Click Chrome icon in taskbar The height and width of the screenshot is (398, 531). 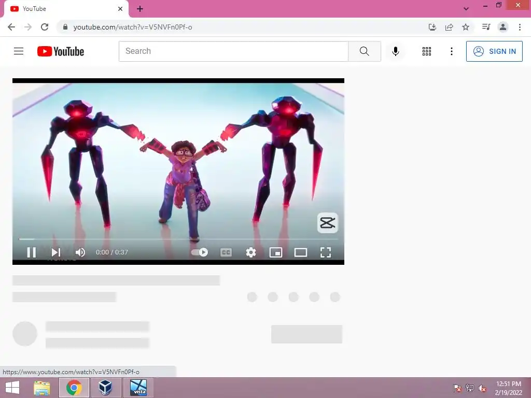click(x=74, y=388)
